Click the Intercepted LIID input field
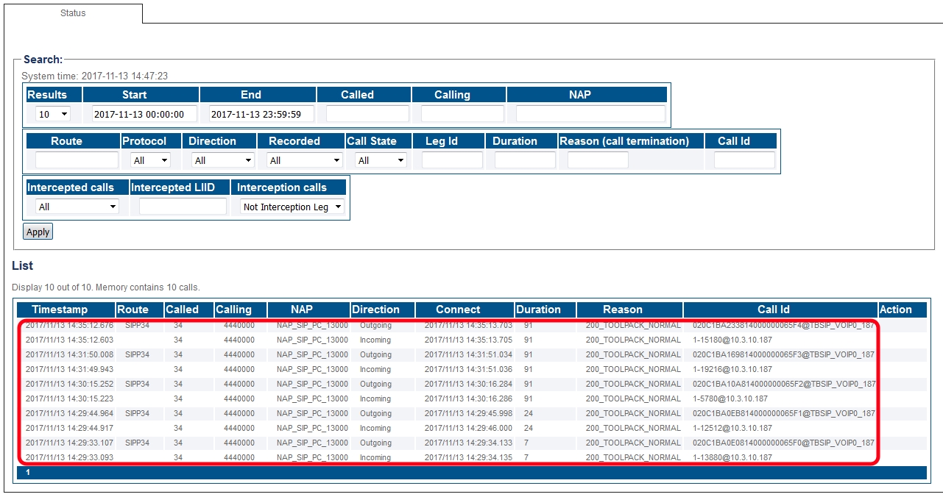The width and height of the screenshot is (943, 497). coord(183,207)
